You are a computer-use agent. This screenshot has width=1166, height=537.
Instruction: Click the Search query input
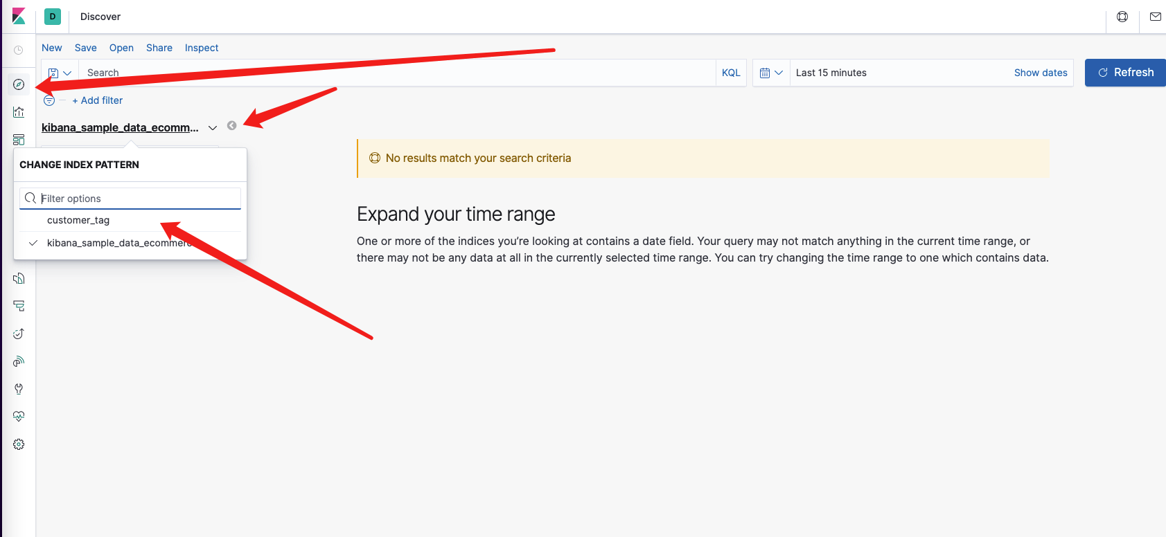[397, 73]
